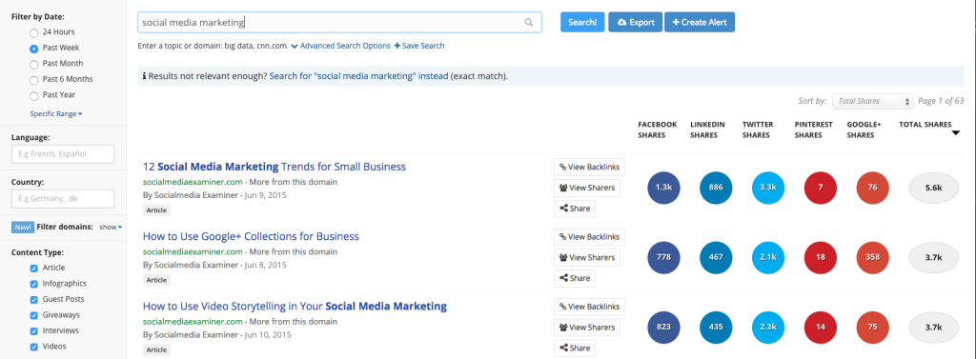Click Pinterest shares 14 circle
Screen dimensions: 976x359
pos(821,328)
